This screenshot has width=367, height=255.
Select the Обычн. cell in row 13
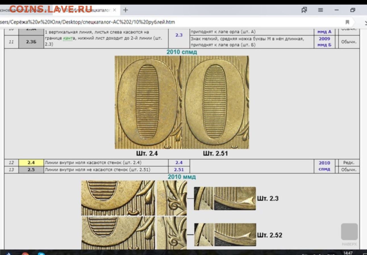click(349, 170)
